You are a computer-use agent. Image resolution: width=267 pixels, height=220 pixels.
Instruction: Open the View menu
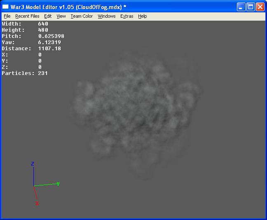(61, 16)
